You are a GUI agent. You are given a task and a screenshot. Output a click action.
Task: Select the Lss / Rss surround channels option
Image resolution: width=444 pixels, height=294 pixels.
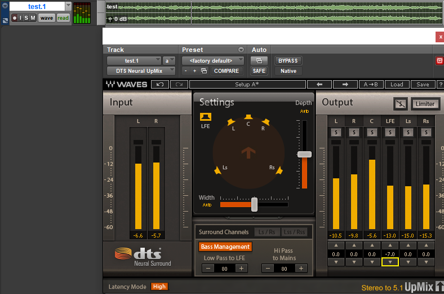point(295,232)
